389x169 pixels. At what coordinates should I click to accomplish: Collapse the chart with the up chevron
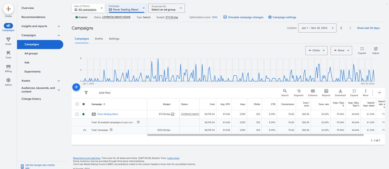click(379, 93)
